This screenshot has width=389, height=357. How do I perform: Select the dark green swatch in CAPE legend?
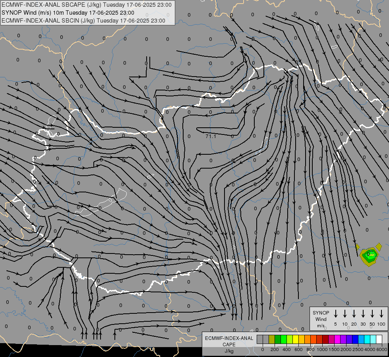[278, 339]
